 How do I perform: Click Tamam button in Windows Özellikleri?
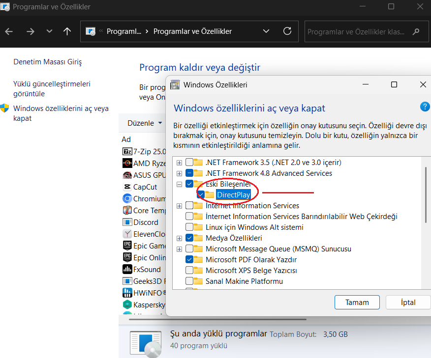357,303
